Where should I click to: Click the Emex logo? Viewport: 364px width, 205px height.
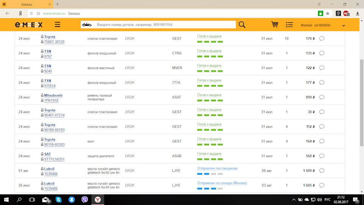[29, 25]
